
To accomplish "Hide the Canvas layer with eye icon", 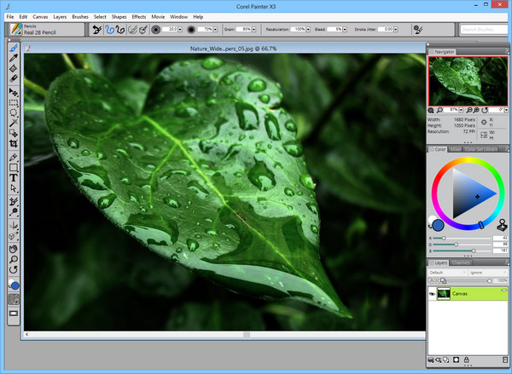I will pos(433,293).
